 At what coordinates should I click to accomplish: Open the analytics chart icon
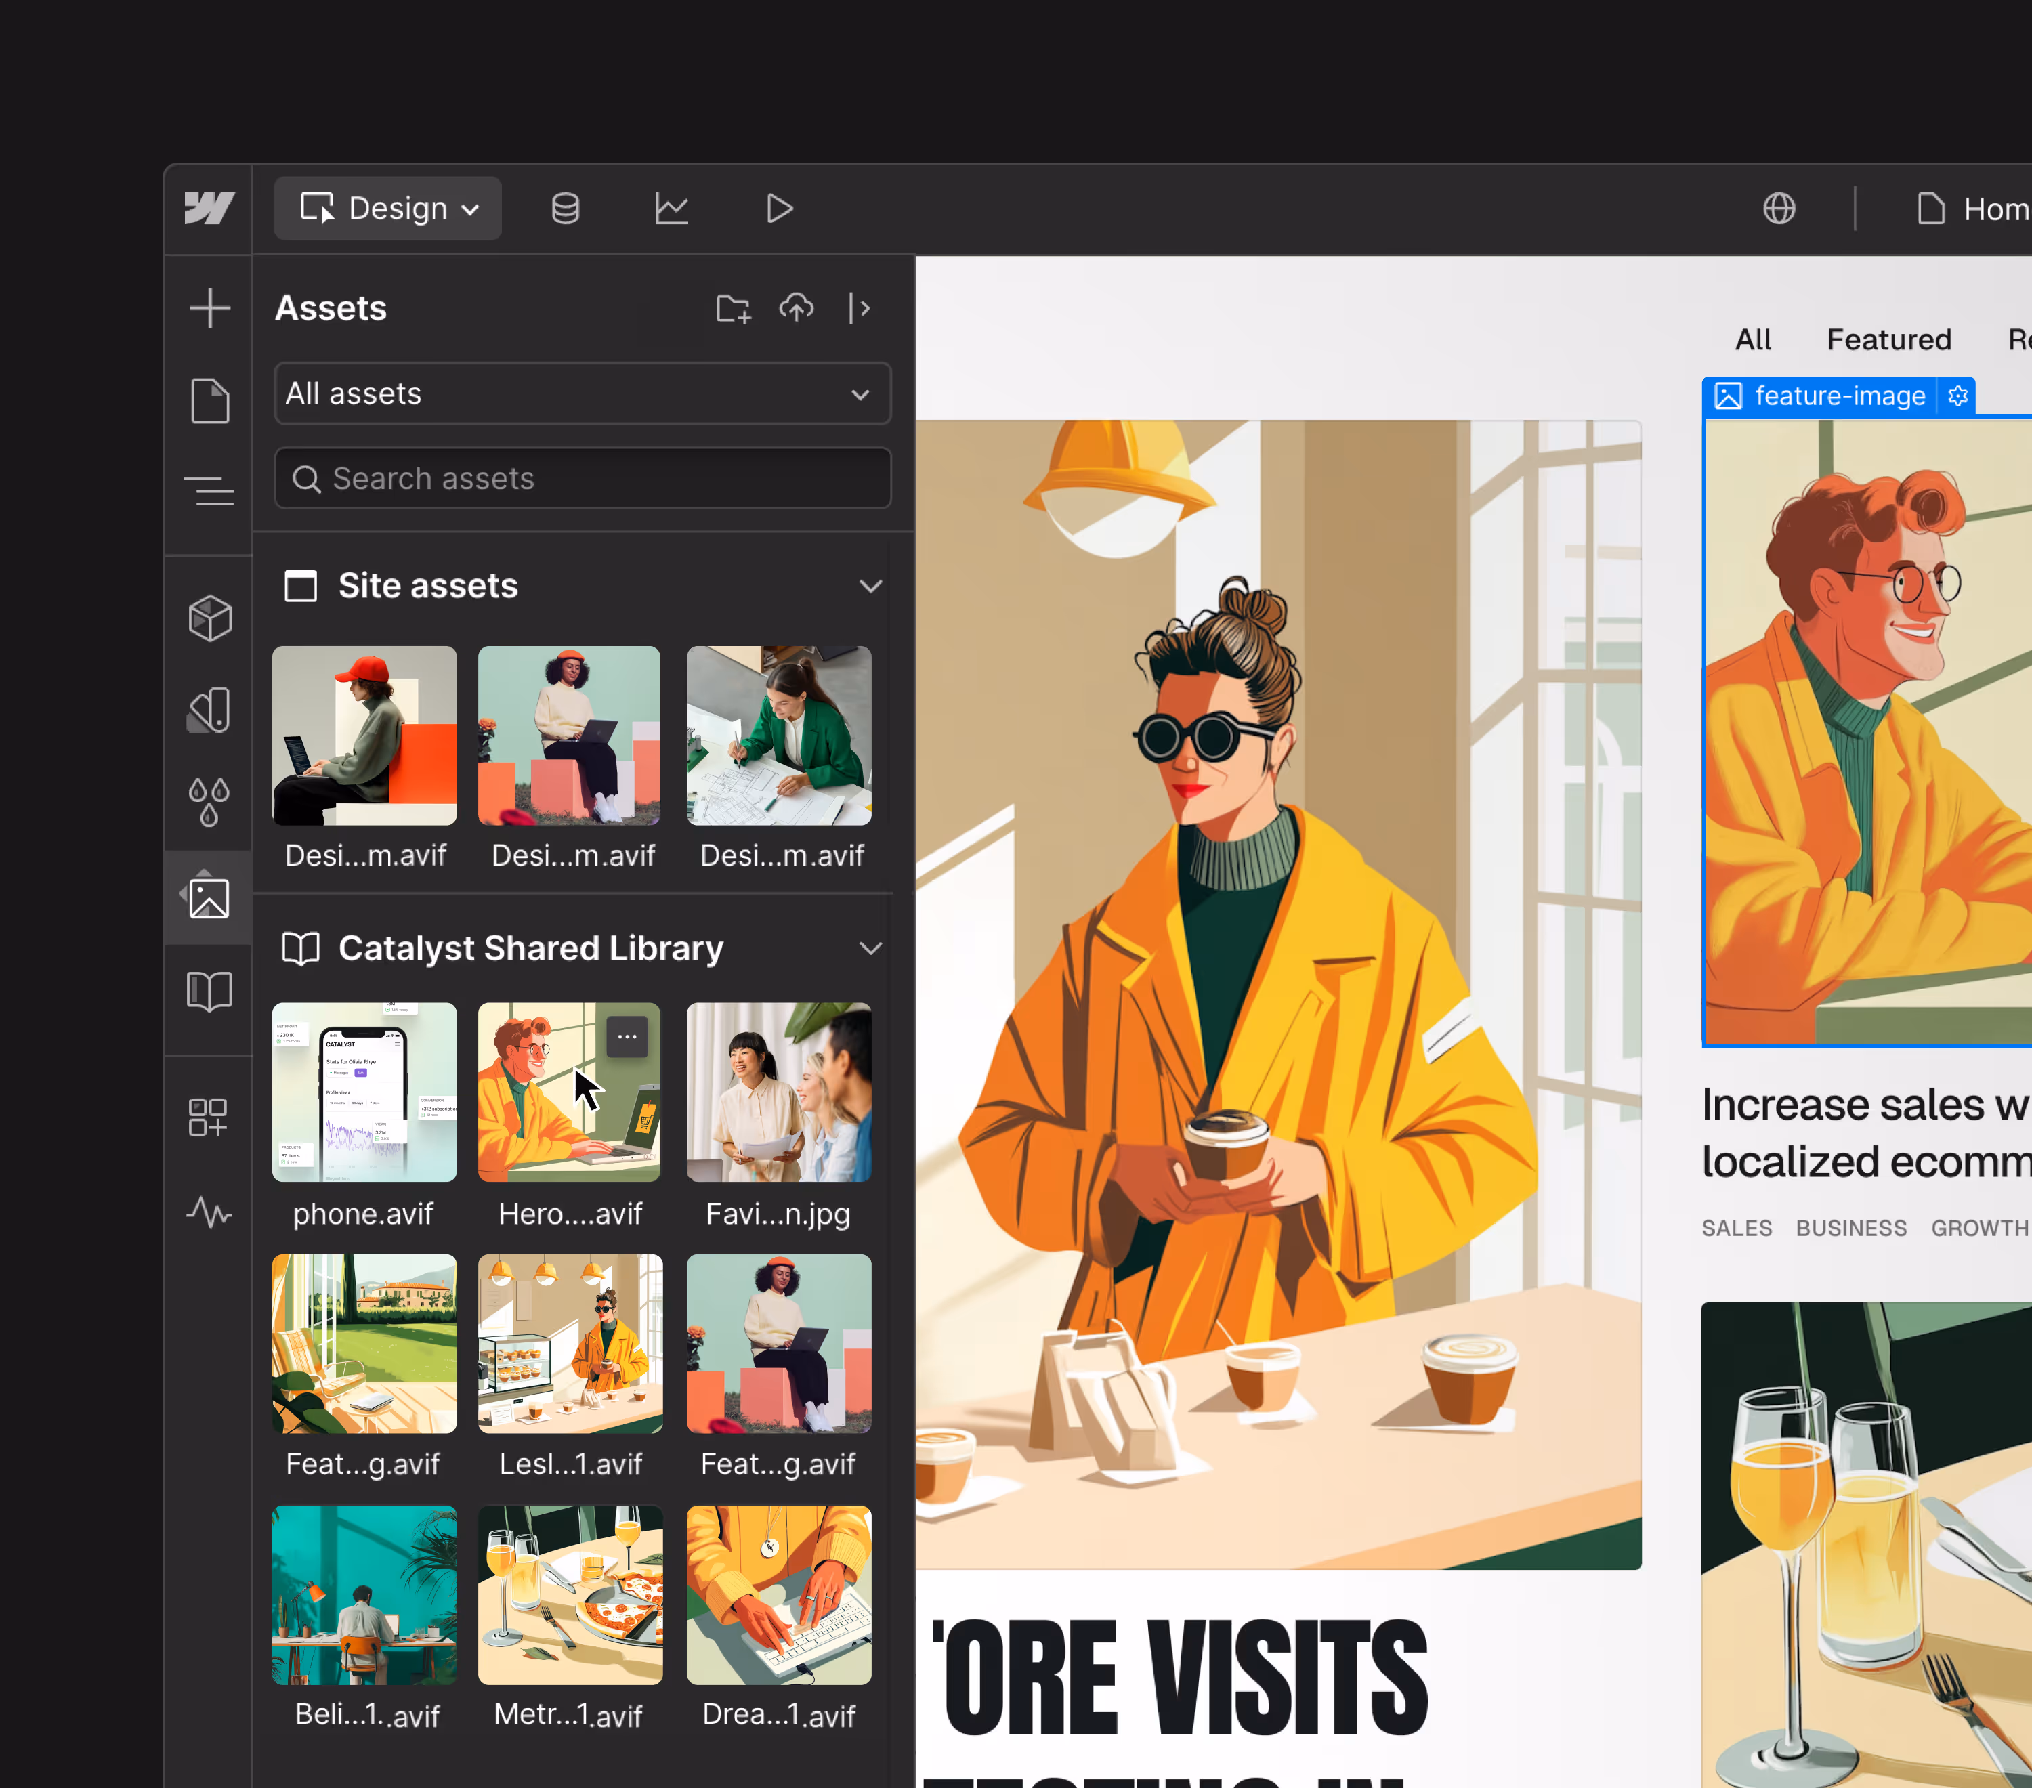pyautogui.click(x=672, y=209)
